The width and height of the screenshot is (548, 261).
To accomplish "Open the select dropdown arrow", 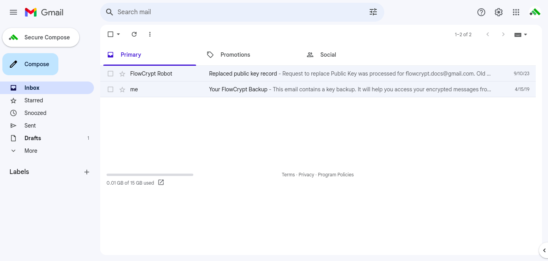I will (118, 34).
